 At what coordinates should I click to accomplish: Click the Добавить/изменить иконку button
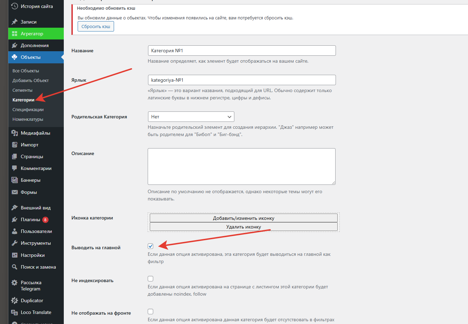point(243,218)
